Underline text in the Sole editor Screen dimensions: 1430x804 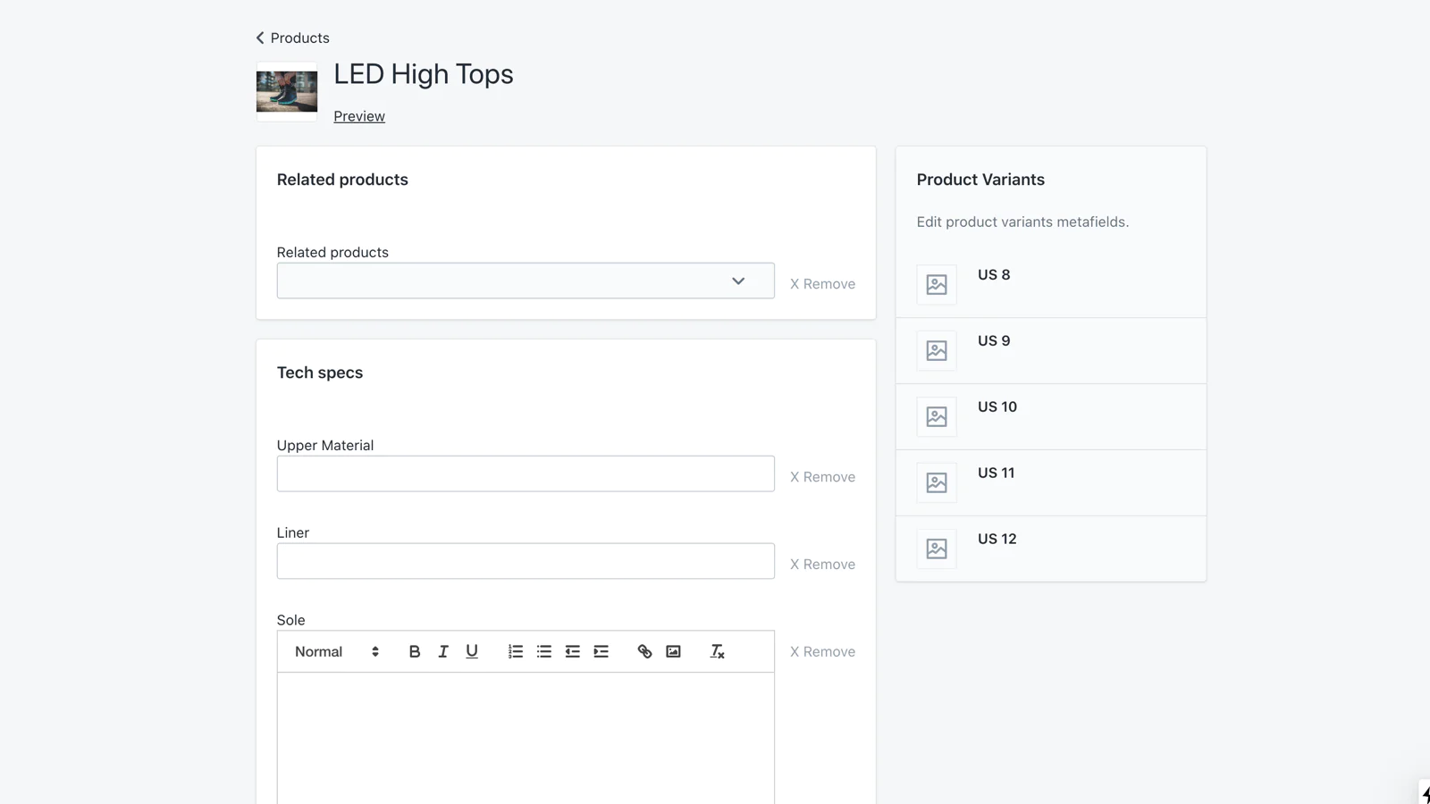tap(472, 652)
